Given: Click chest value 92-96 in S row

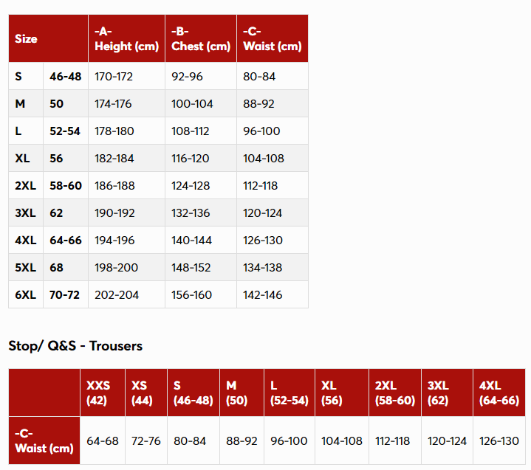Looking at the screenshot, I should pyautogui.click(x=187, y=77).
